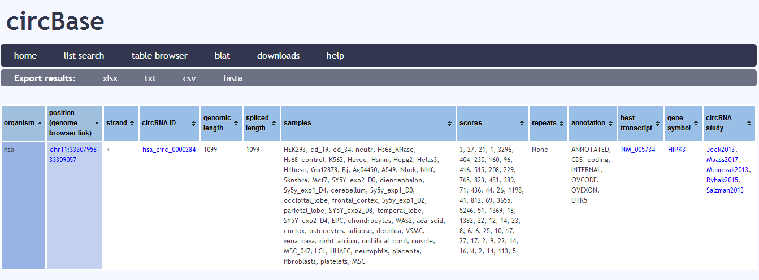Open the Memczak2013 study link
The image size is (759, 280).
click(x=727, y=170)
